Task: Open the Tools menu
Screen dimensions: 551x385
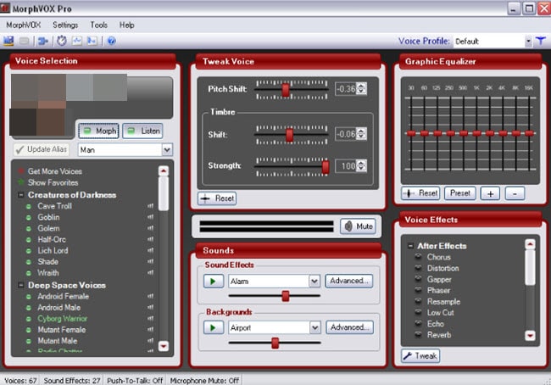Action: pyautogui.click(x=98, y=25)
